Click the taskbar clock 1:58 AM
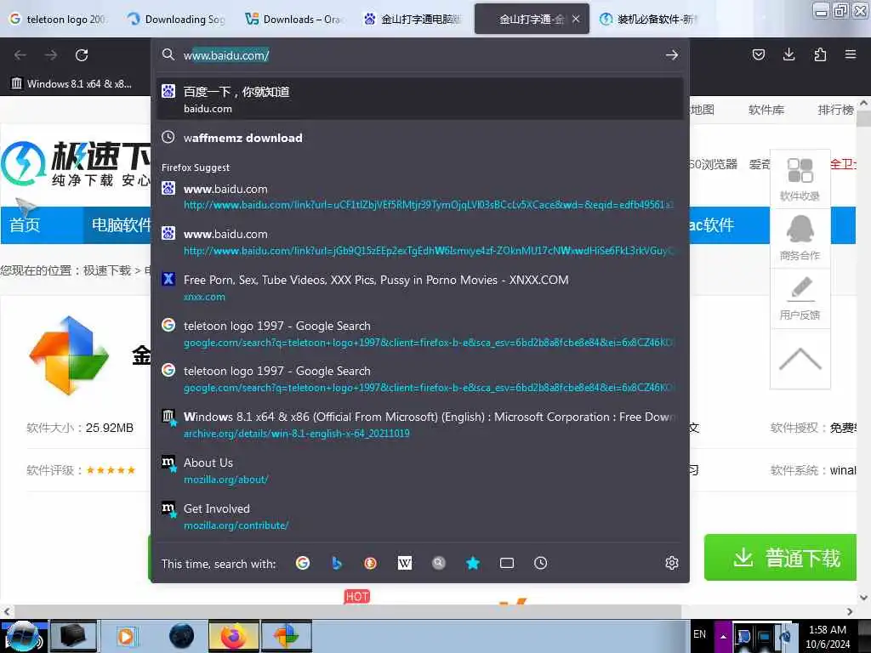 (x=828, y=636)
